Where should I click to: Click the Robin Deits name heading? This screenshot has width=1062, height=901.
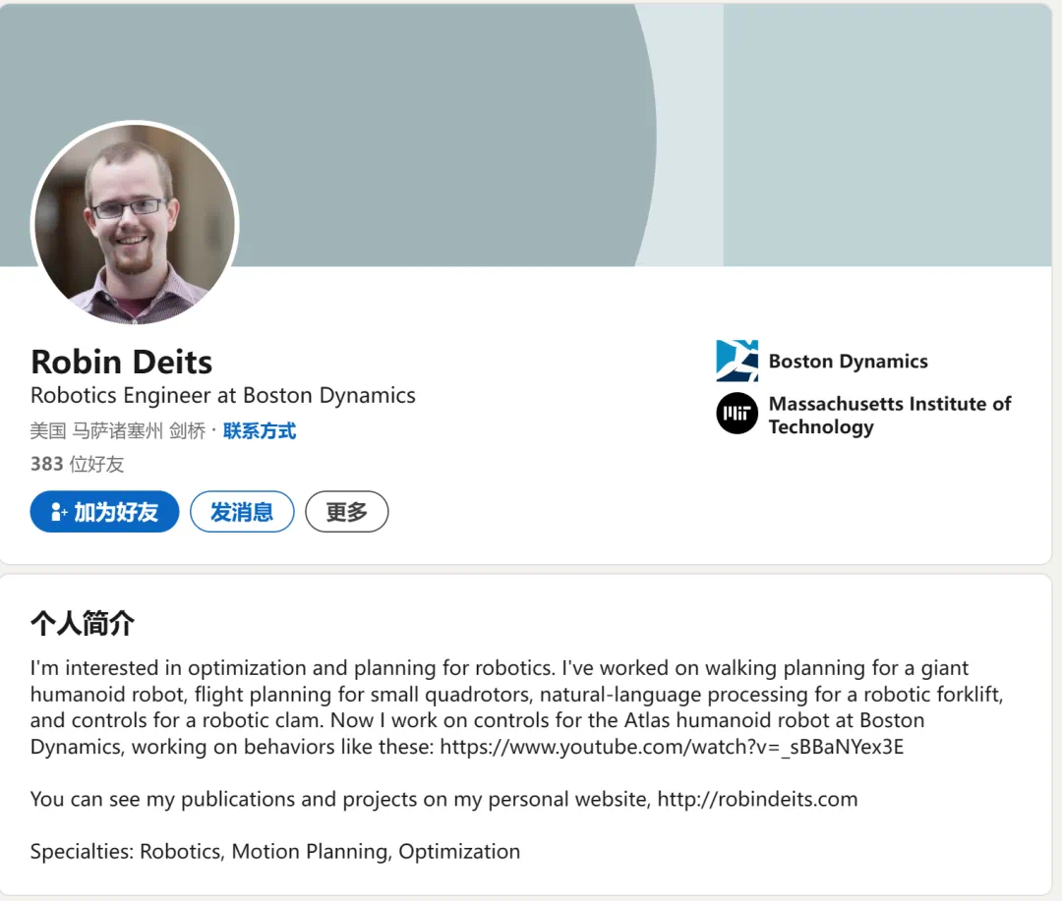pyautogui.click(x=121, y=362)
